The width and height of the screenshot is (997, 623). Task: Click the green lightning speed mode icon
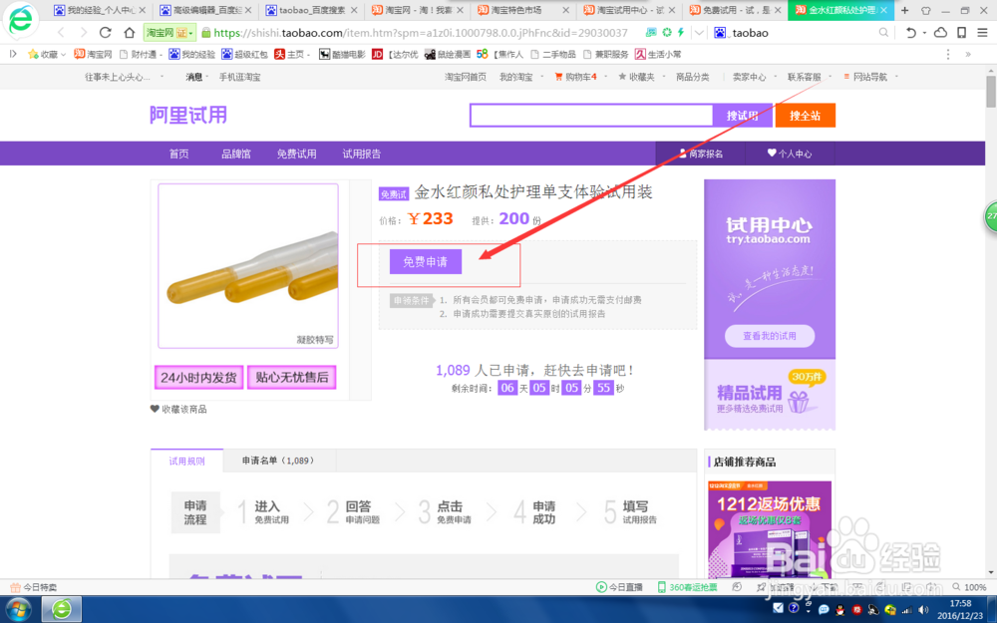(681, 32)
